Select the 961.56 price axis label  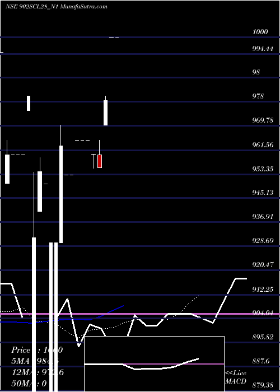click(x=263, y=144)
